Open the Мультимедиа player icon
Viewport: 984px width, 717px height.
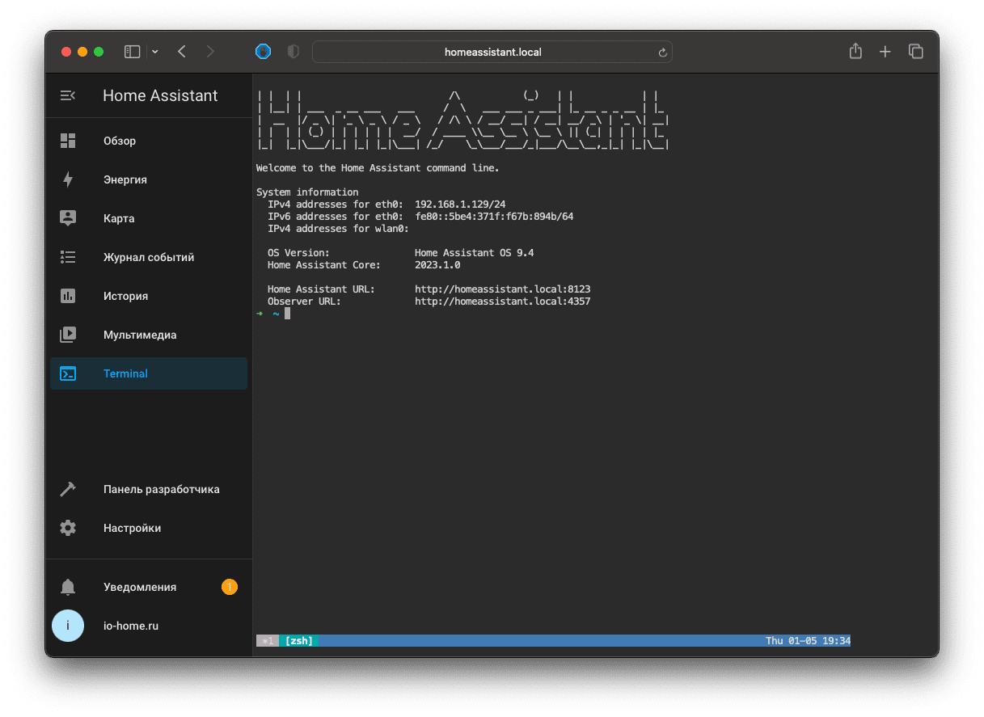coord(68,334)
